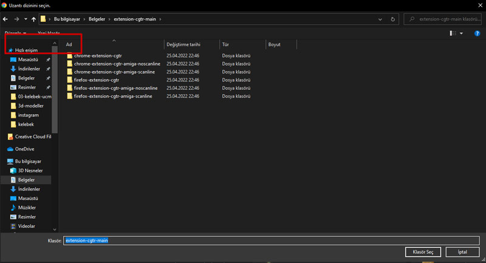Open the 'instagram' sidebar folder
This screenshot has width=486, height=263.
(x=28, y=115)
